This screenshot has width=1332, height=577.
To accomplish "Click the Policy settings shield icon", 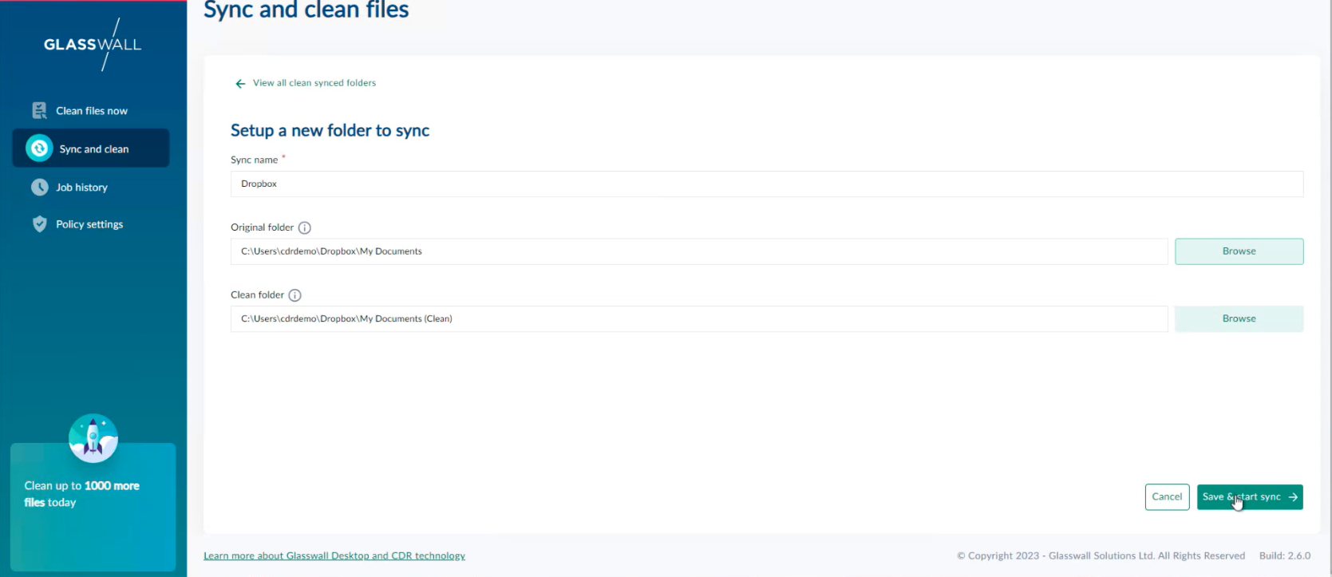I will pos(39,224).
